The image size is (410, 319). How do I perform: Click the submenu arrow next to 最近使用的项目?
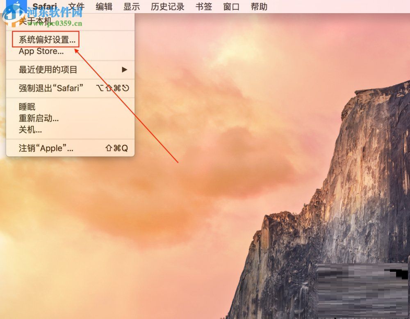[x=124, y=70]
